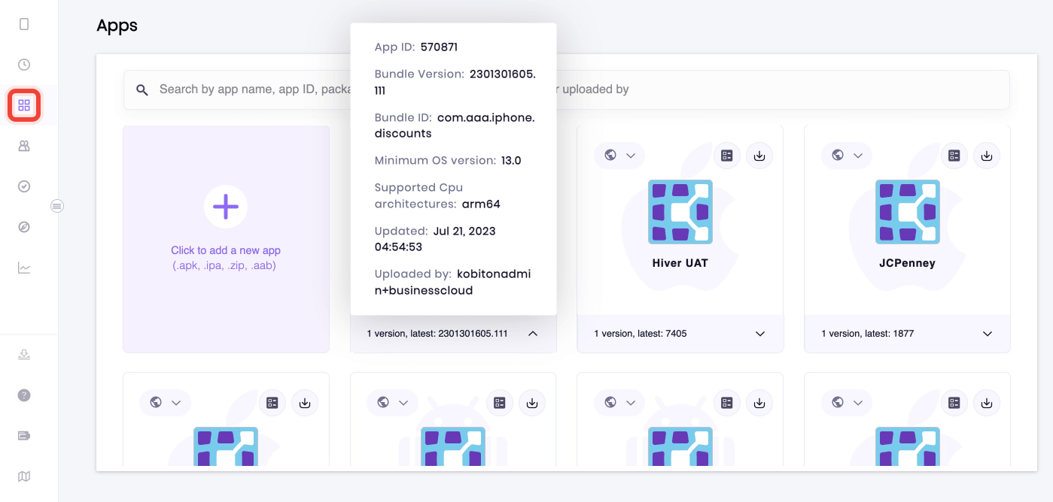Open the billing card icon in sidebar
This screenshot has width=1053, height=502.
(24, 436)
